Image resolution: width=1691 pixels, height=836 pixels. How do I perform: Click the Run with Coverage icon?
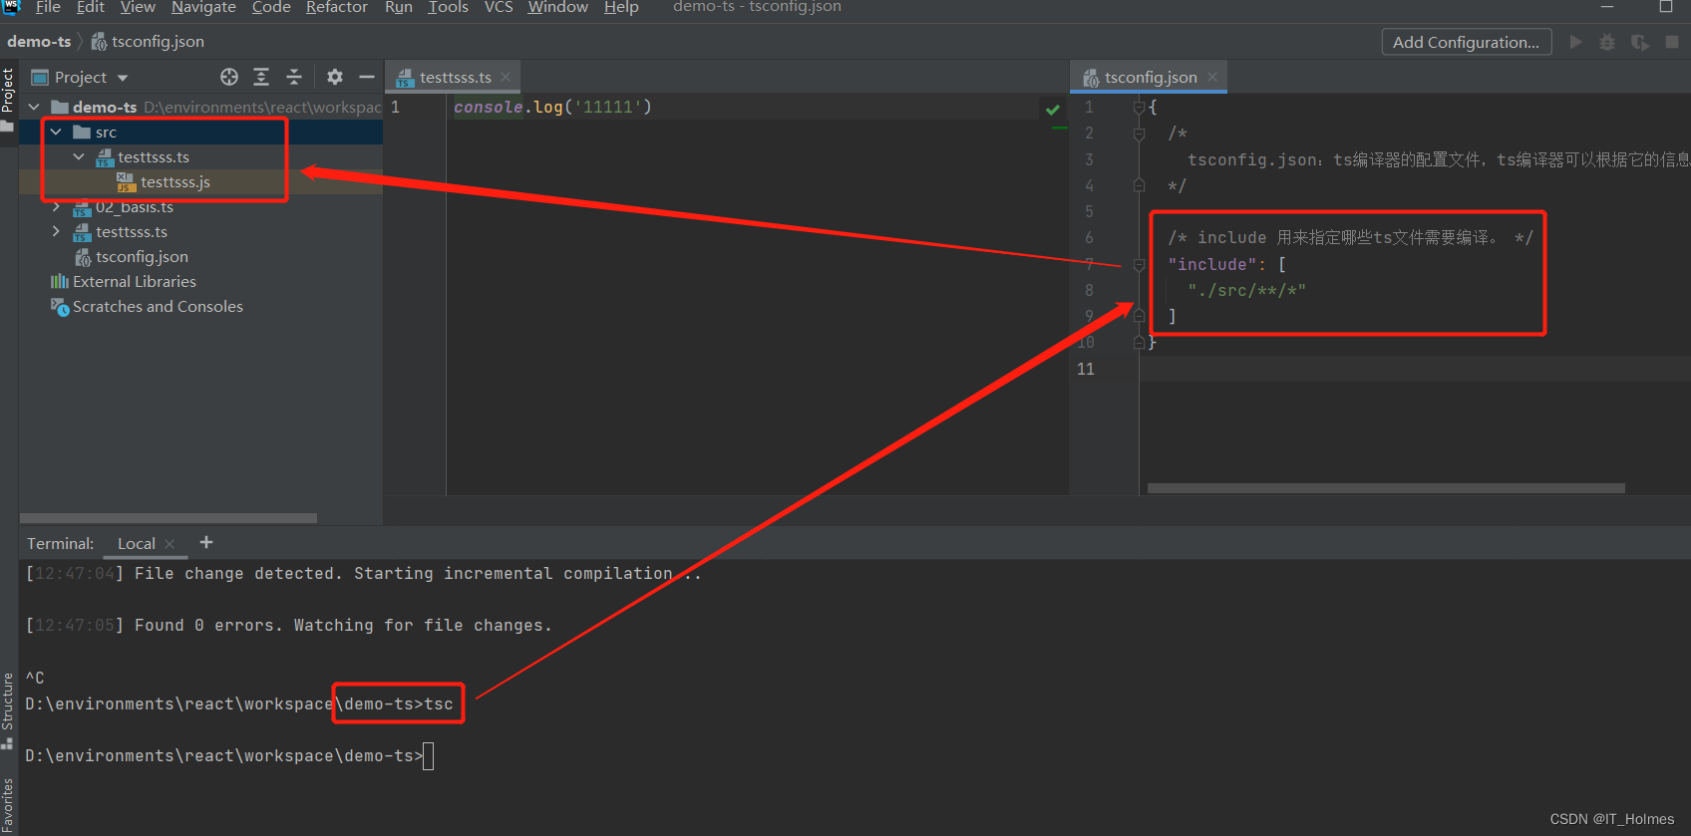pos(1639,42)
